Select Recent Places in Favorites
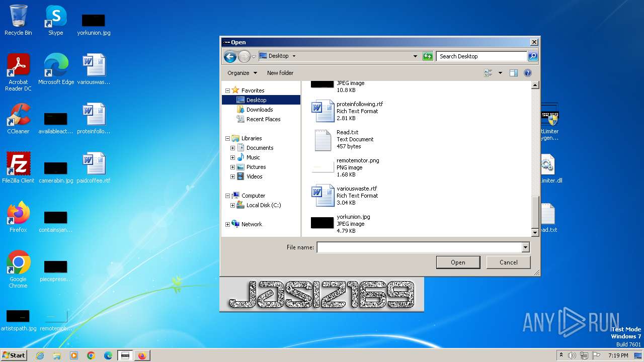This screenshot has width=644, height=362. point(263,119)
